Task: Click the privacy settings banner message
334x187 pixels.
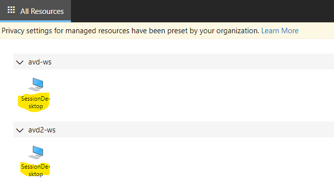Action: pos(130,31)
